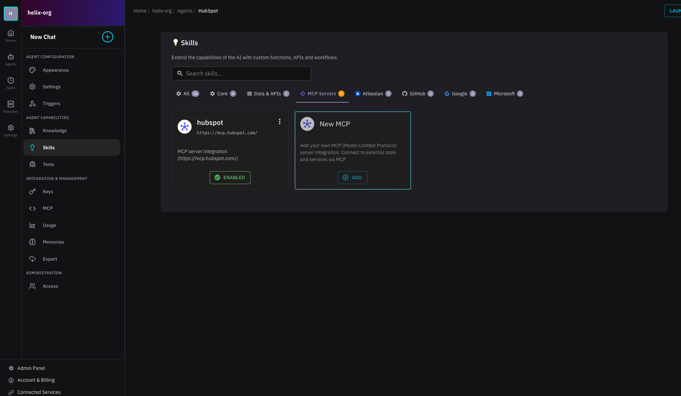681x396 pixels.
Task: Click the helix-org organization avatar
Action: click(10, 14)
